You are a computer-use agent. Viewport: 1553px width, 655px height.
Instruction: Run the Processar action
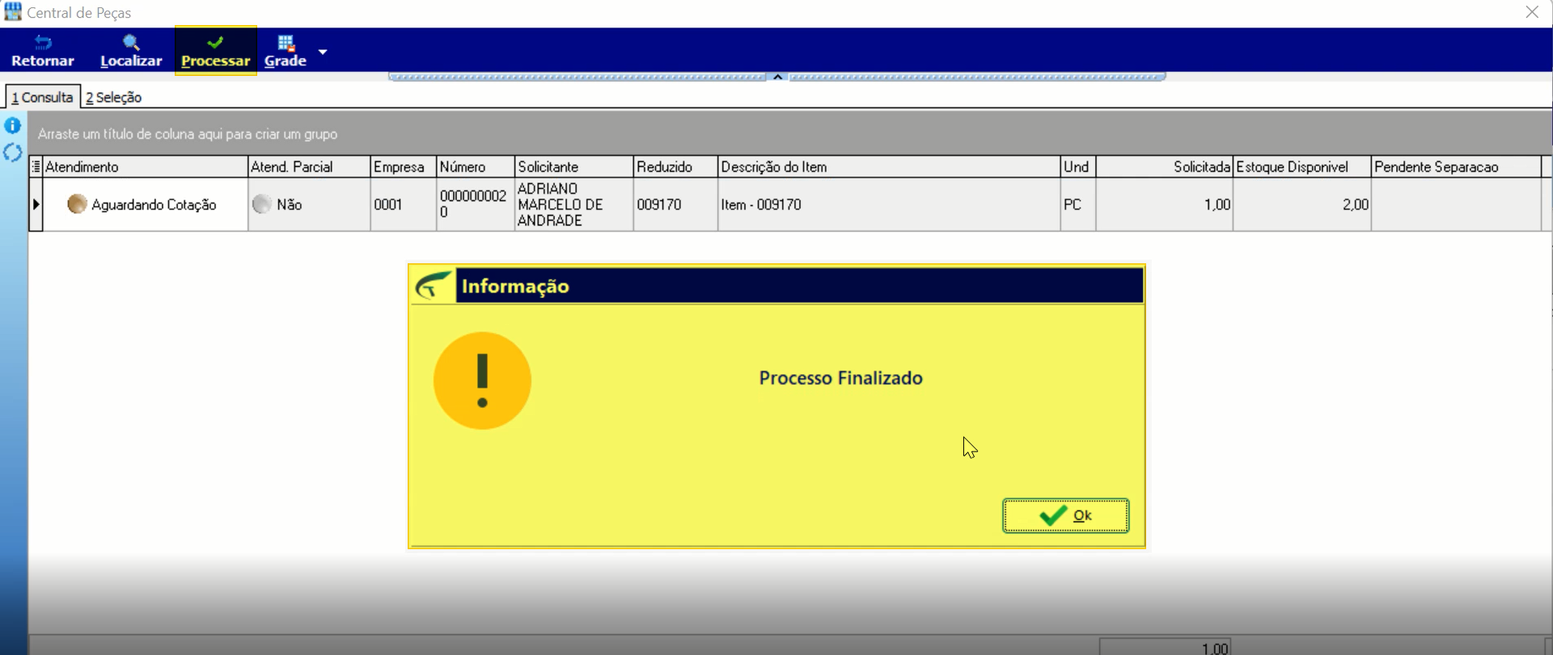pyautogui.click(x=215, y=51)
